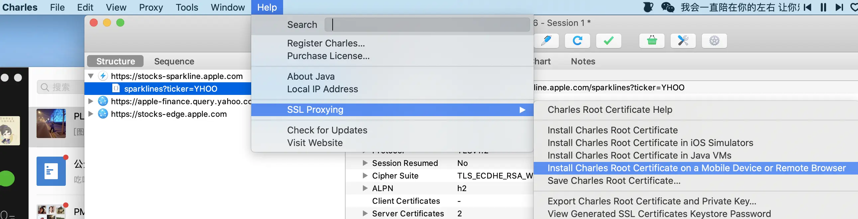Select Visit Website menu item

392,143
